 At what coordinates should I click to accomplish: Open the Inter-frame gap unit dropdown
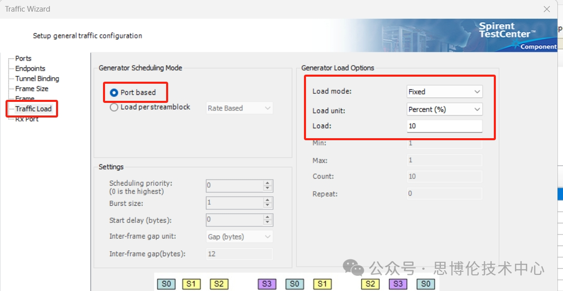(239, 237)
